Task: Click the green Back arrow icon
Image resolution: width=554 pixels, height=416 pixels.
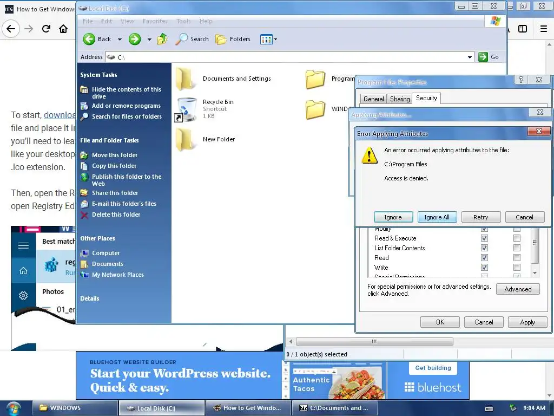Action: click(x=89, y=39)
